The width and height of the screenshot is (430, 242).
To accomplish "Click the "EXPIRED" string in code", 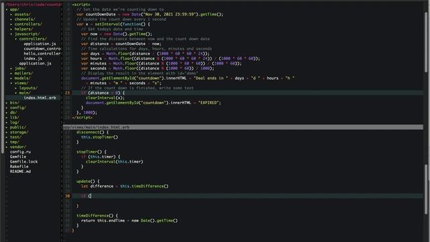I will 208,103.
